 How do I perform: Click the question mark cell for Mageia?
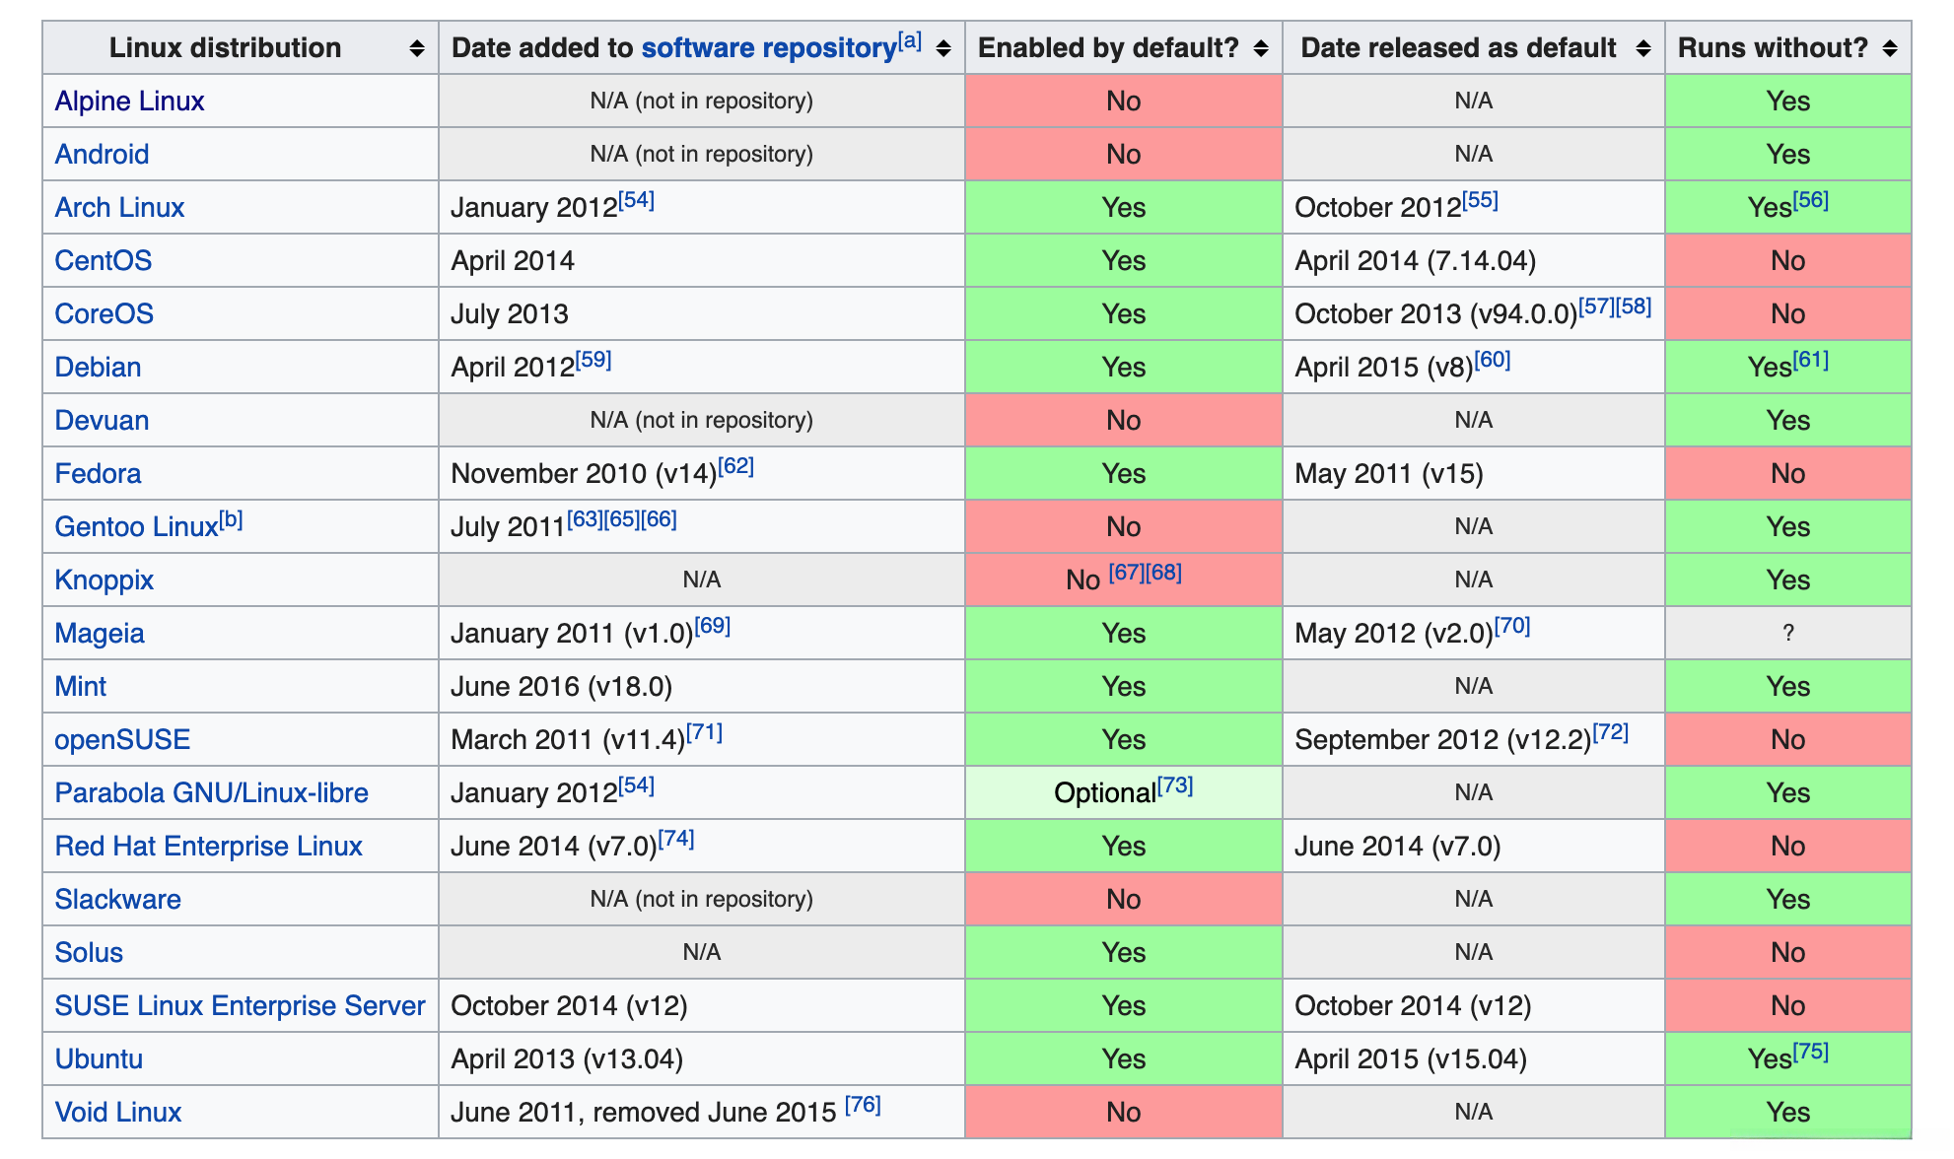[x=1787, y=634]
